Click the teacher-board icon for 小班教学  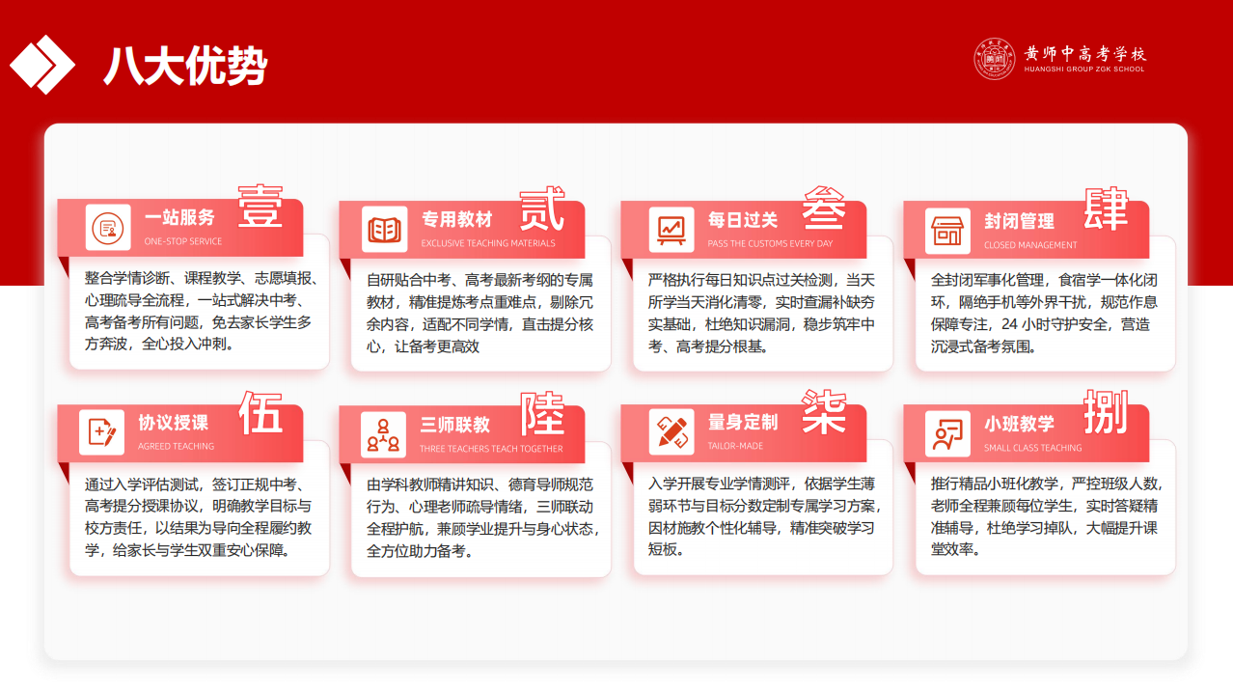tap(947, 434)
